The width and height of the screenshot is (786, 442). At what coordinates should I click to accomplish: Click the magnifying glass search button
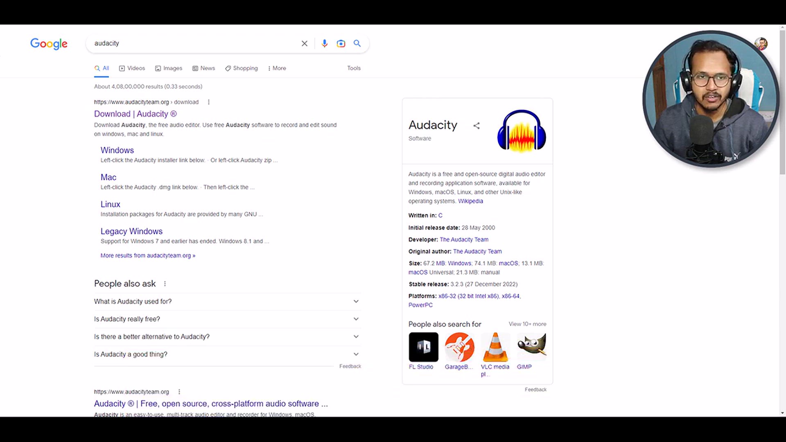click(357, 43)
